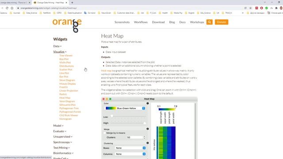The image size is (283, 159).
Task: Click info marker 2 beside Merge section
Action: [148, 129]
